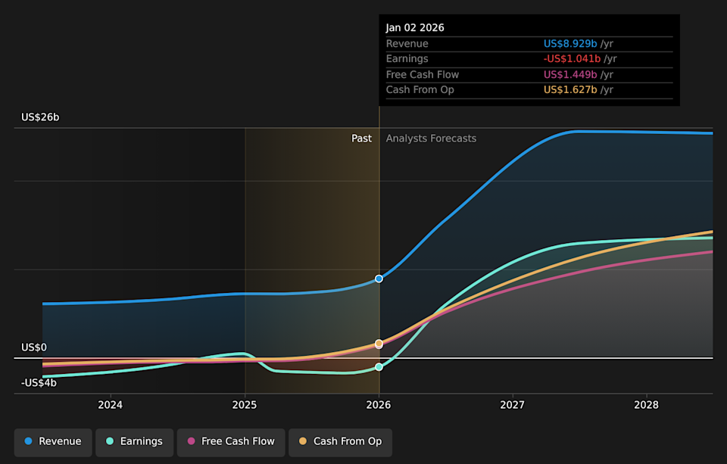Click the red Earnings value in the tooltip
The image size is (727, 464).
[x=573, y=58]
